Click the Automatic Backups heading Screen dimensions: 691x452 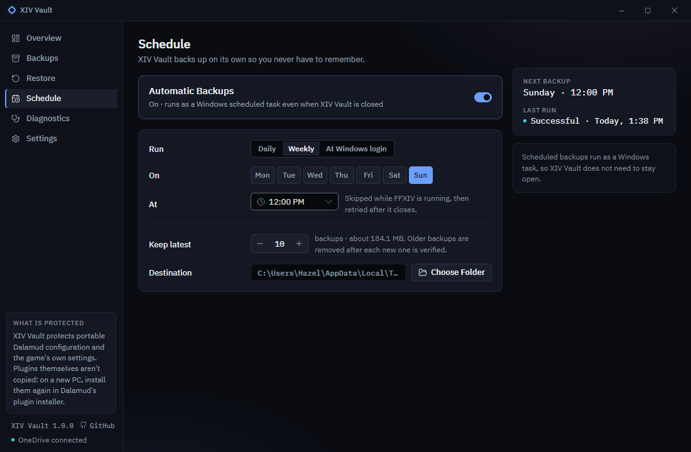pos(191,91)
